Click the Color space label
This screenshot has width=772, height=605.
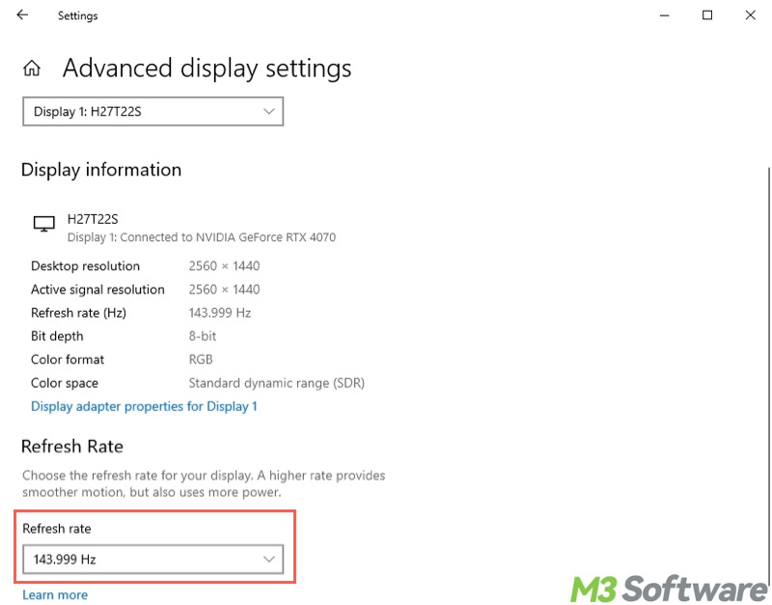coord(65,383)
